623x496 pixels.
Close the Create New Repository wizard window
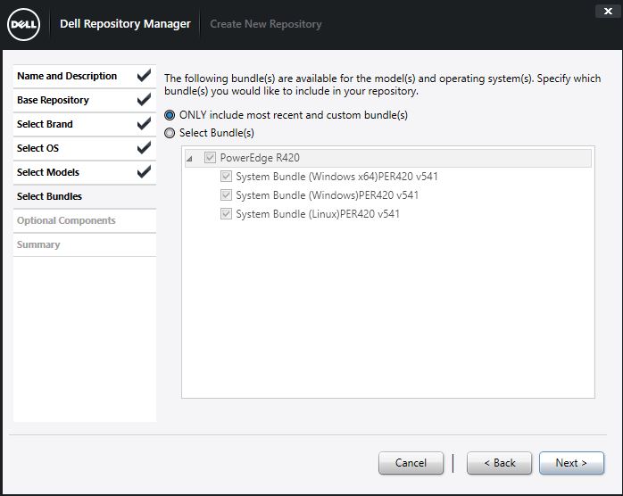click(608, 11)
